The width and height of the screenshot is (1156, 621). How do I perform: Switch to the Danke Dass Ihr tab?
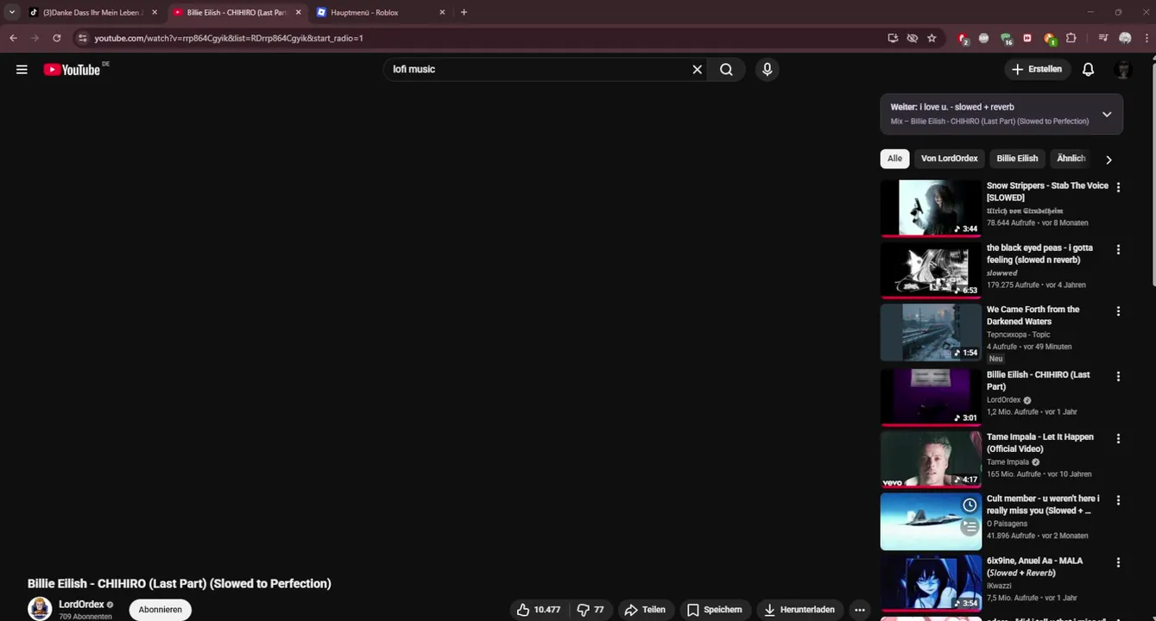tap(92, 12)
